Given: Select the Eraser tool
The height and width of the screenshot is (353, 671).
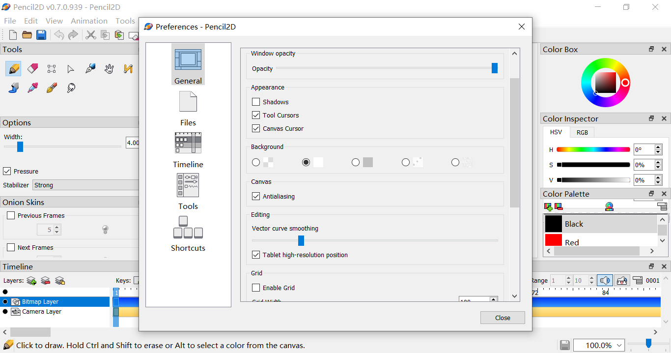Looking at the screenshot, I should (33, 68).
